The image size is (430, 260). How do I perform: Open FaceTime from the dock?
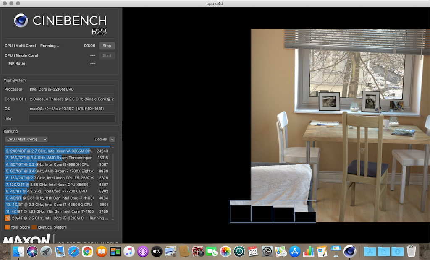click(x=212, y=251)
